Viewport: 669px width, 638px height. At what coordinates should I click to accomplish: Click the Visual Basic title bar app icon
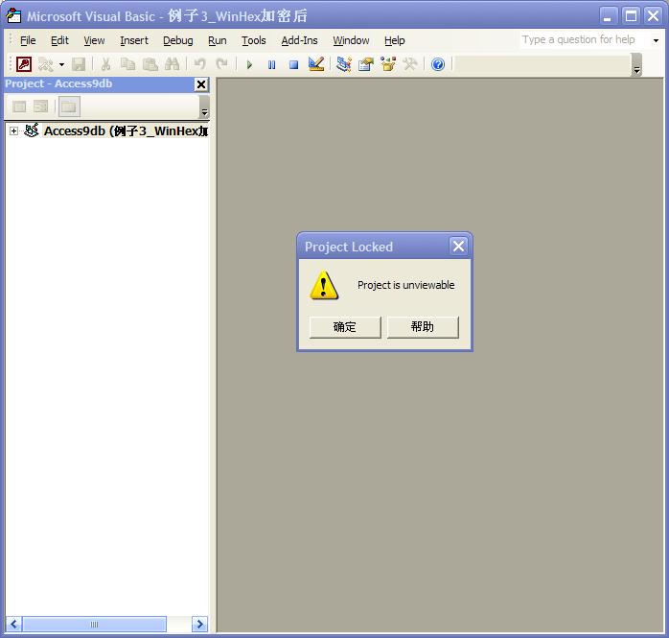pyautogui.click(x=13, y=15)
